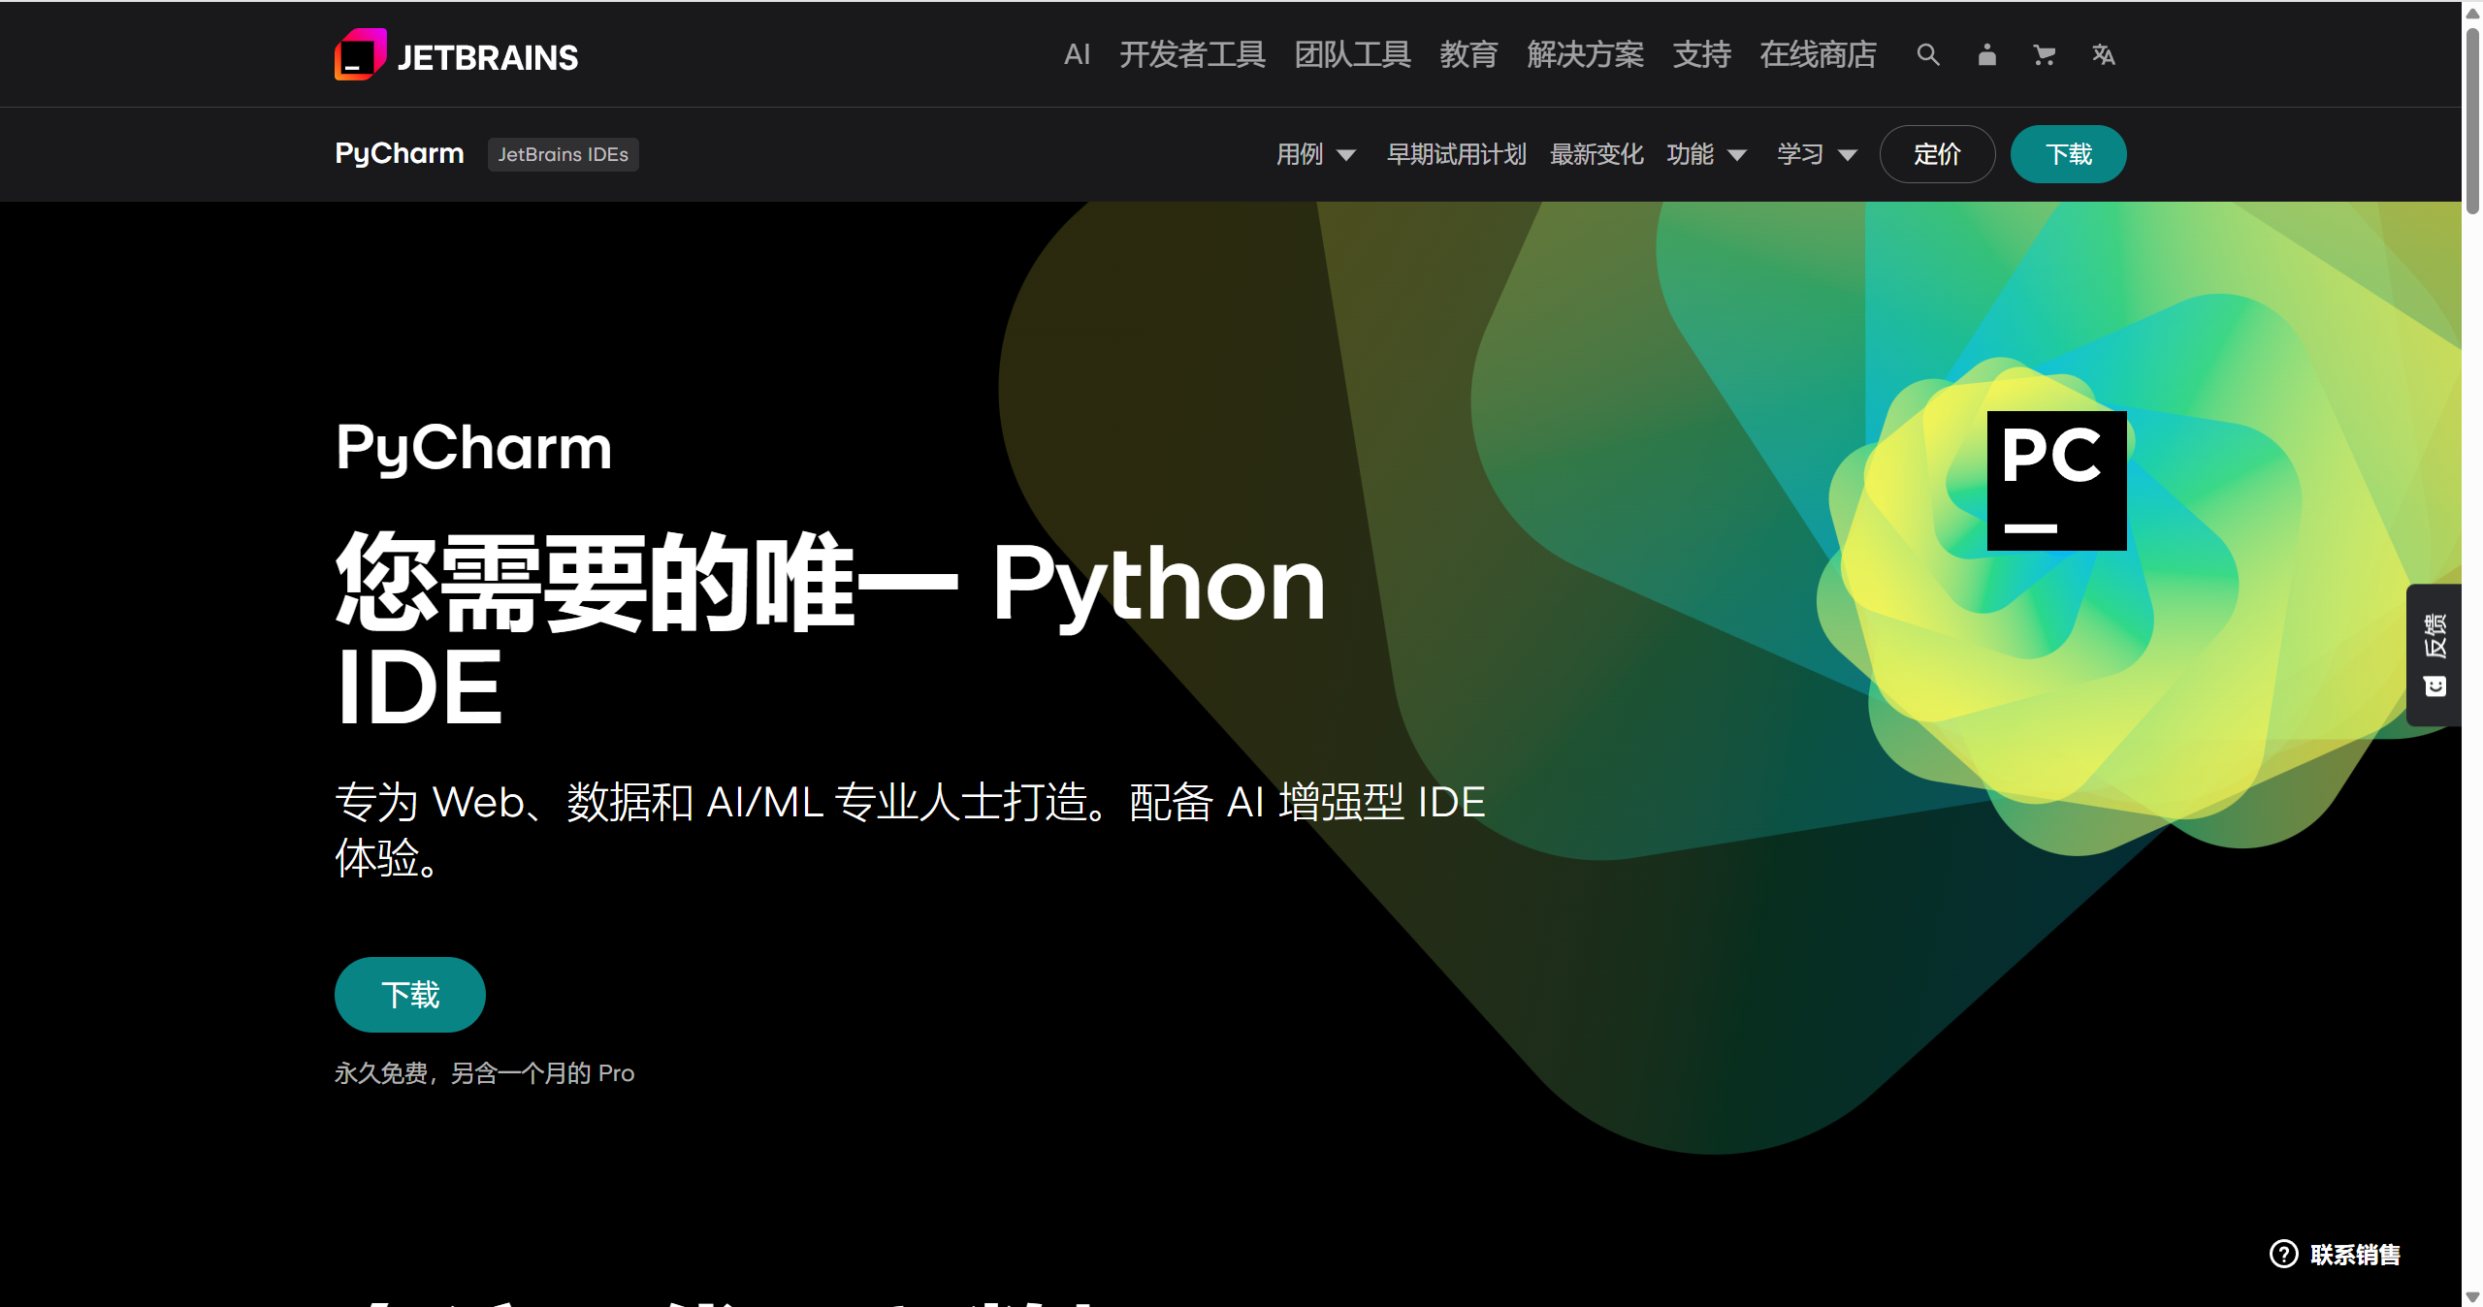Open the 早期试用计划 page
This screenshot has height=1307, width=2483.
click(x=1456, y=154)
